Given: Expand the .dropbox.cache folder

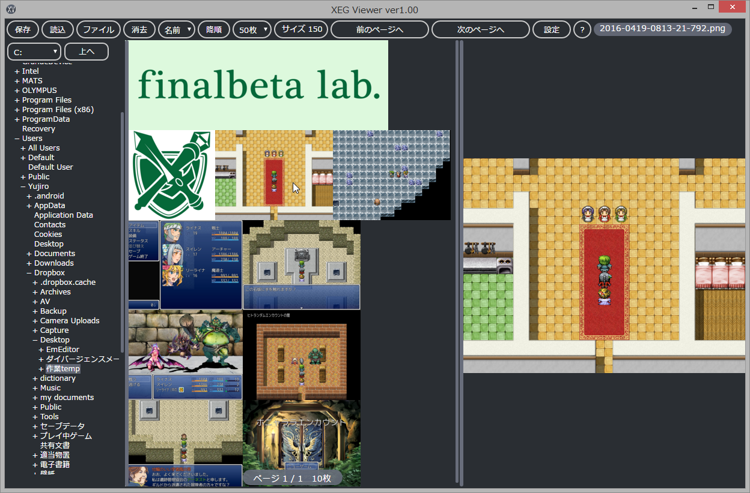Looking at the screenshot, I should tap(35, 282).
